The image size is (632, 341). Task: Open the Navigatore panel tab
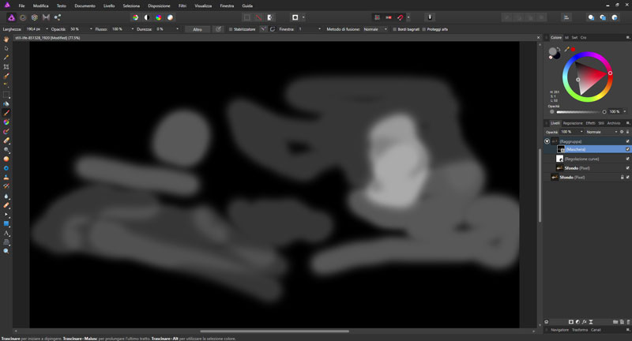click(559, 330)
